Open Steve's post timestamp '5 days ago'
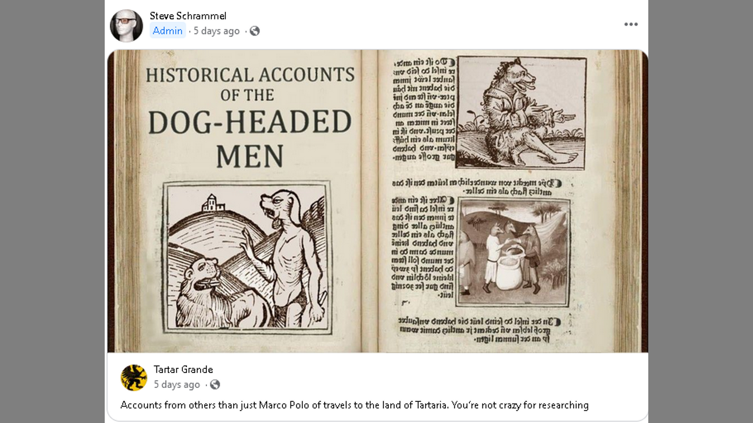Viewport: 753px width, 423px height. tap(216, 31)
